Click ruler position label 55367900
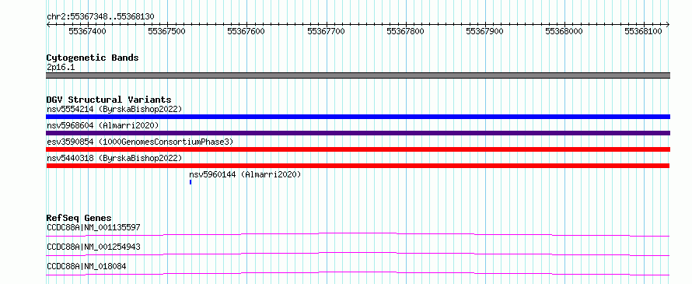The image size is (692, 284). (484, 31)
